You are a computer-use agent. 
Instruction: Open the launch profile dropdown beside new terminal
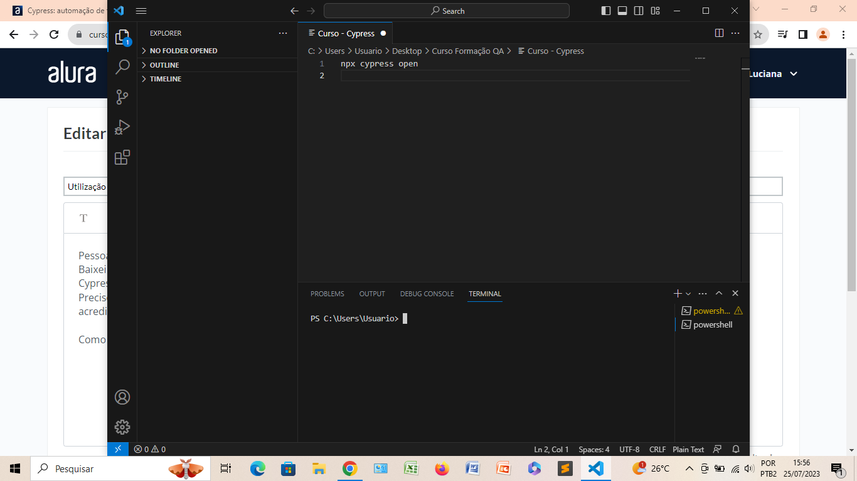pos(688,293)
